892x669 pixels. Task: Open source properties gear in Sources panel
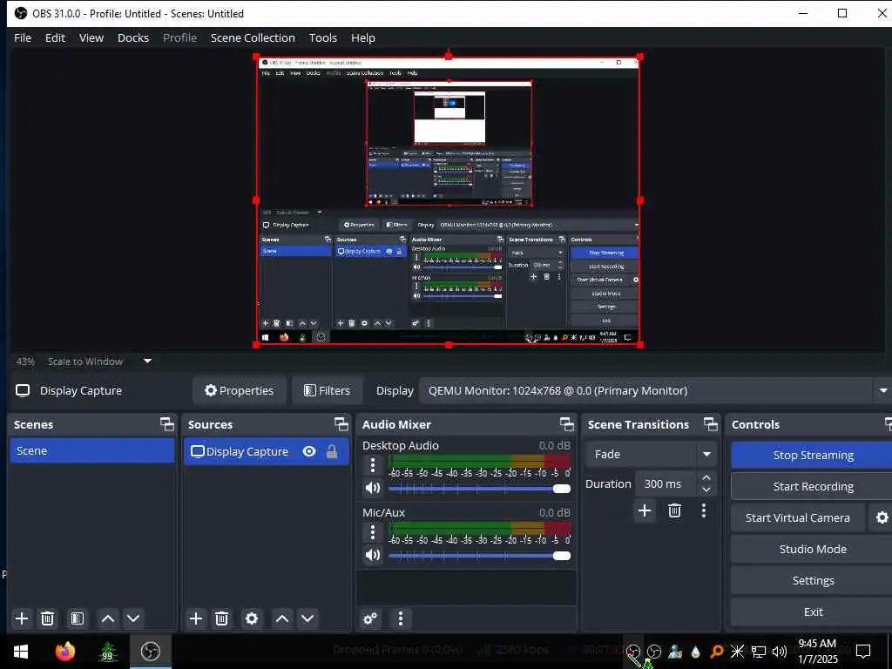[252, 618]
